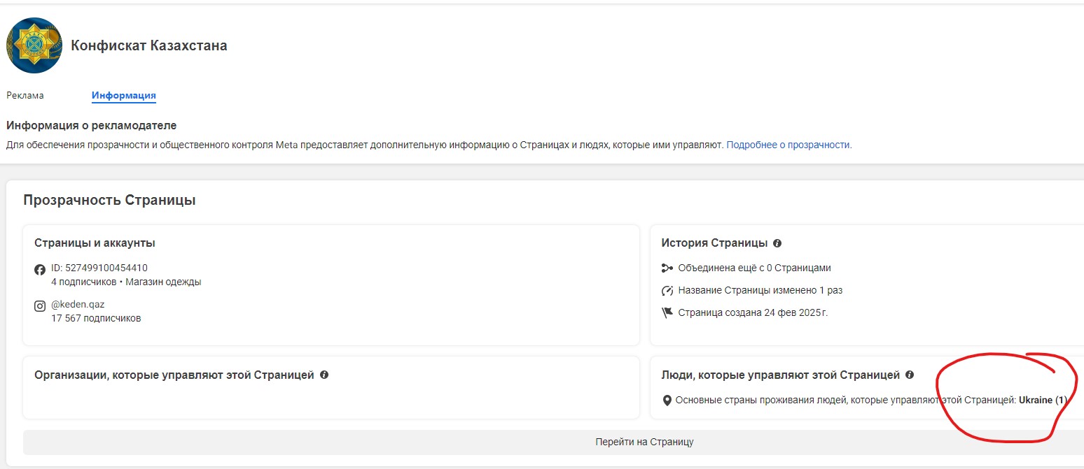Click the 17 567 подписчиков follower count
Screen dimensions: 1084x469
point(96,318)
